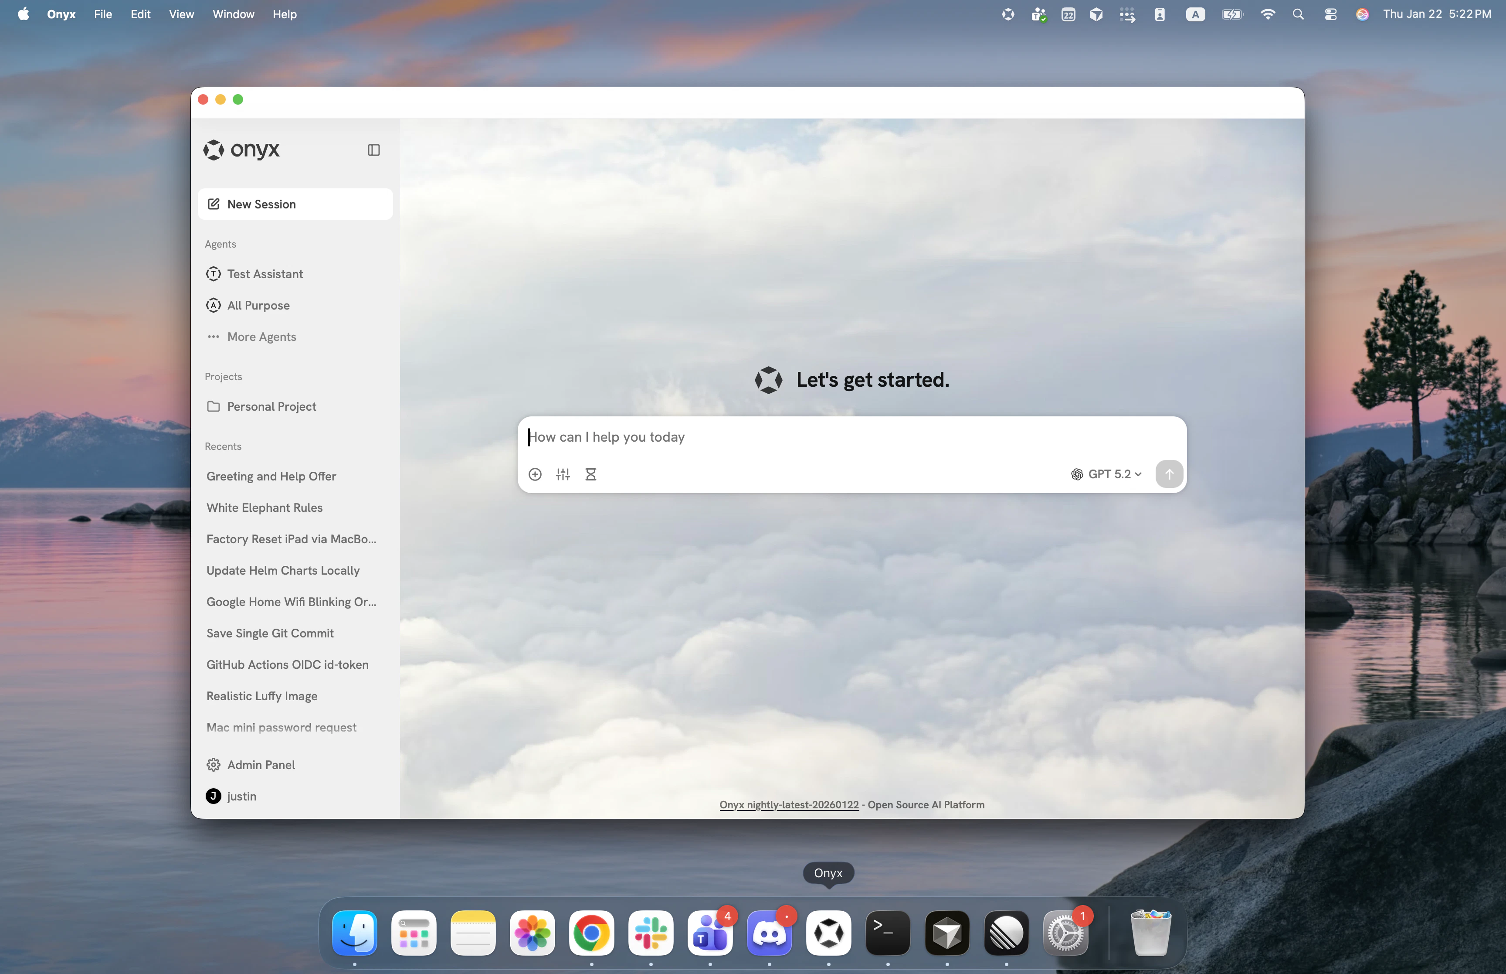Click the Wi-Fi icon in the menu bar
The width and height of the screenshot is (1506, 974).
point(1268,14)
